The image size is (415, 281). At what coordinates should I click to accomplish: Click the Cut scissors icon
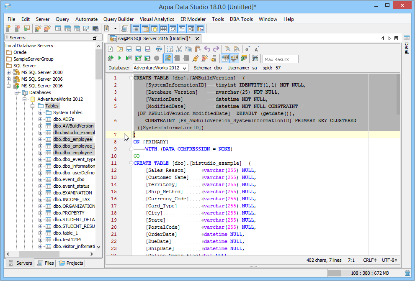179,49
